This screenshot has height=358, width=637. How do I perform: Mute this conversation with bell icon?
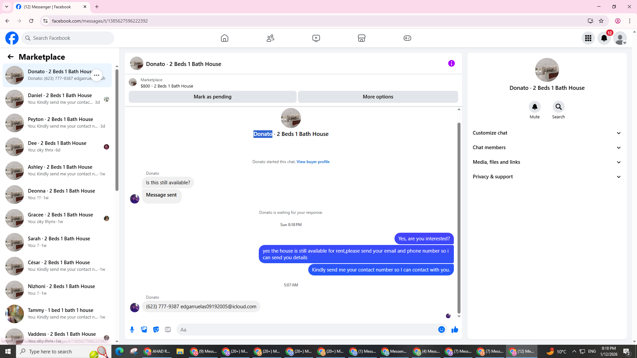point(534,107)
